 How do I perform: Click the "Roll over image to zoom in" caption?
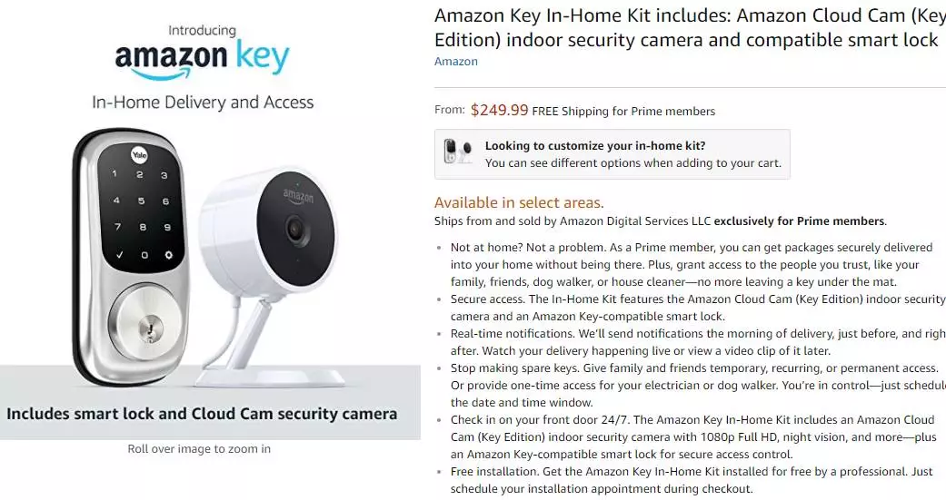point(199,448)
